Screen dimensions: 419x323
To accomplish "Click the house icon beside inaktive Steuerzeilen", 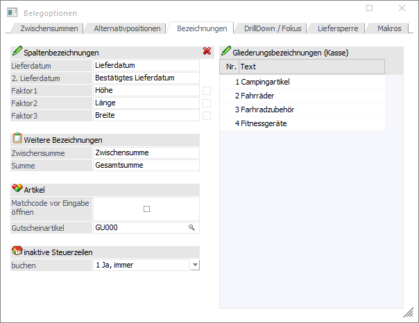I will pyautogui.click(x=17, y=250).
